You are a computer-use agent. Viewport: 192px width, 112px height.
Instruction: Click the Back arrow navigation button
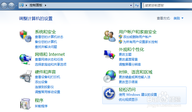pyautogui.click(x=4, y=6)
